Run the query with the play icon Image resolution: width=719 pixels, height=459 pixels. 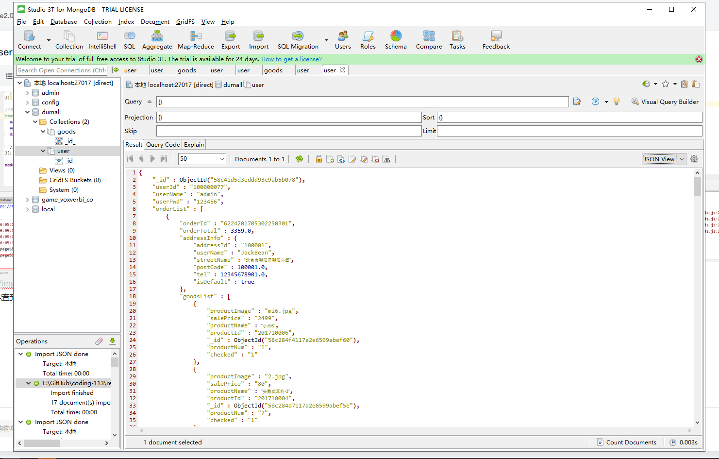point(595,102)
